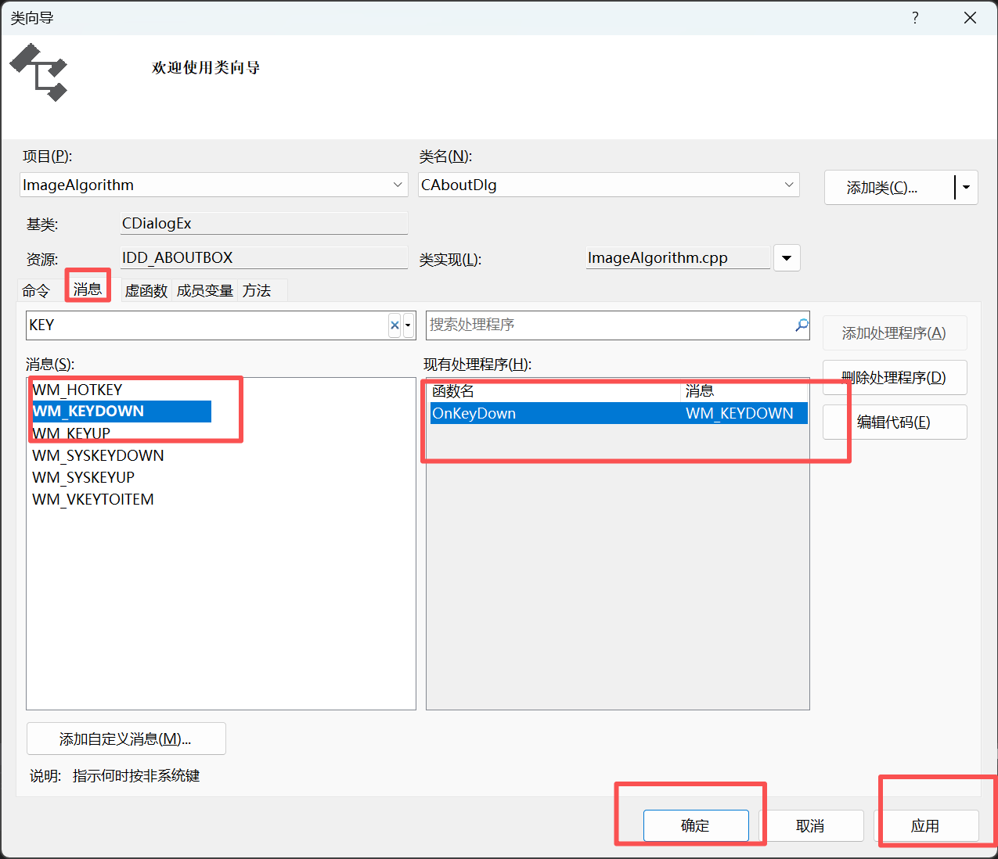Open the 类名 CAboutDlg dropdown
The image size is (998, 859).
click(x=788, y=185)
